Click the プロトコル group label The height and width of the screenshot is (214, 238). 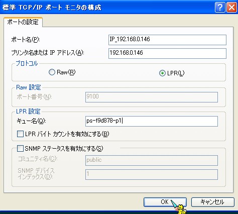27,63
